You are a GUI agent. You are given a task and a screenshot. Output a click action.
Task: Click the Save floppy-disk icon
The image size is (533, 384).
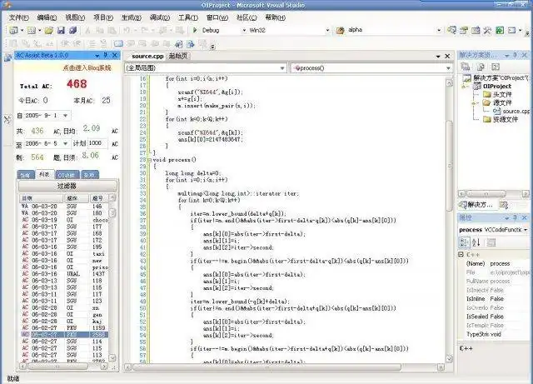61,30
